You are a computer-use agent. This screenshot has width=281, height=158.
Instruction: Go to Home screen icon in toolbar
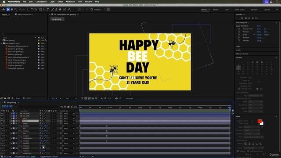pos(4,10)
